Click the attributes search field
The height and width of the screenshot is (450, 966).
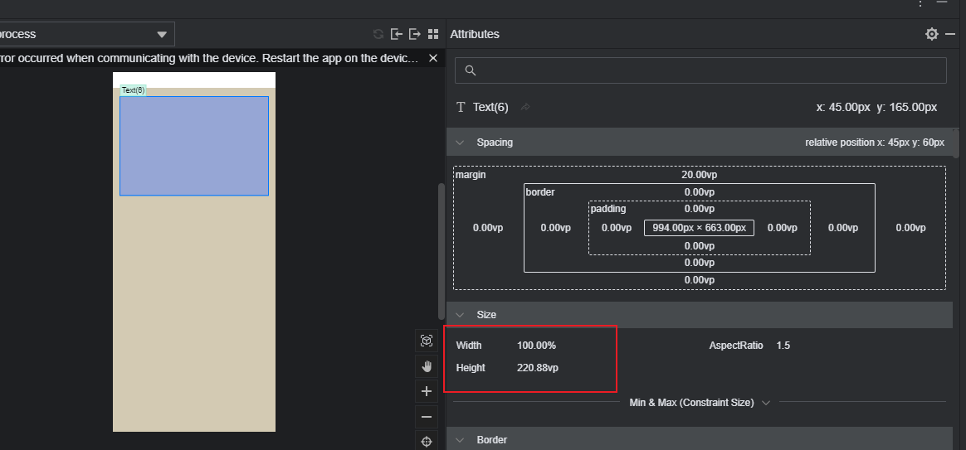pyautogui.click(x=700, y=70)
